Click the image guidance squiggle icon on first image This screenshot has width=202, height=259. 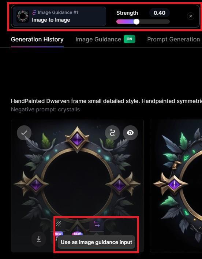pyautogui.click(x=112, y=133)
